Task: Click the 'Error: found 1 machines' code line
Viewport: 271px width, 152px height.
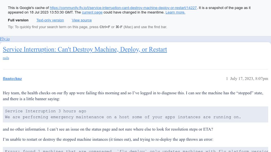Action: coord(137,151)
